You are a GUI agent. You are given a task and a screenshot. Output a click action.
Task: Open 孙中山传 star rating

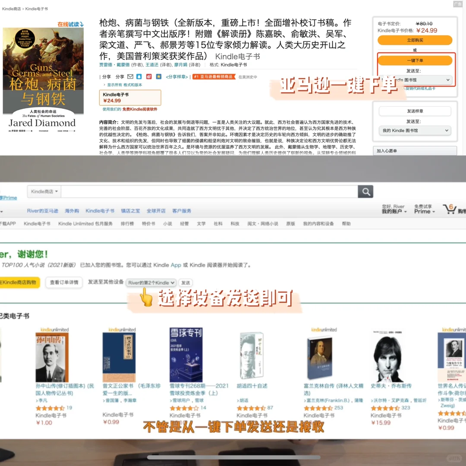(50, 408)
